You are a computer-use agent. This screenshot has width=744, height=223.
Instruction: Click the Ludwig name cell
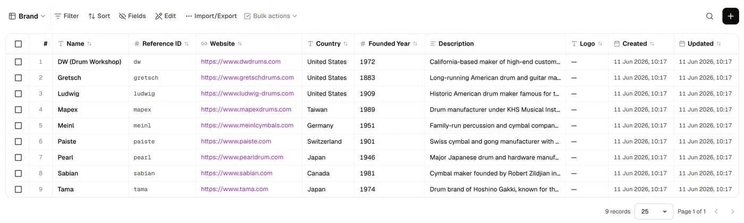point(90,93)
